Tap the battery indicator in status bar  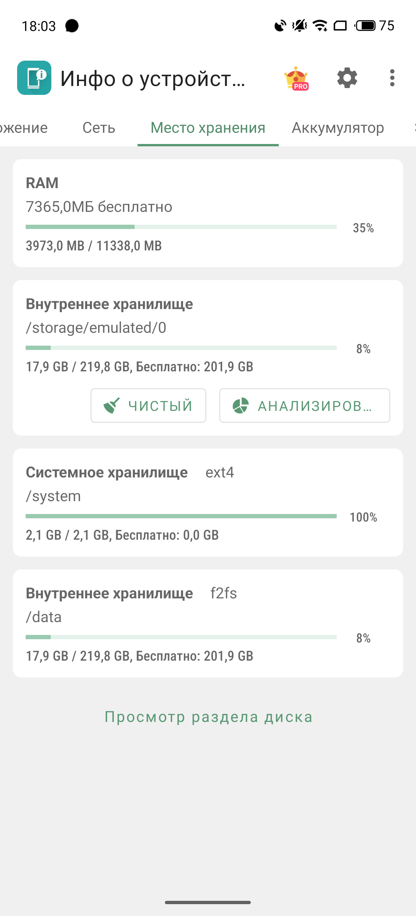point(365,26)
